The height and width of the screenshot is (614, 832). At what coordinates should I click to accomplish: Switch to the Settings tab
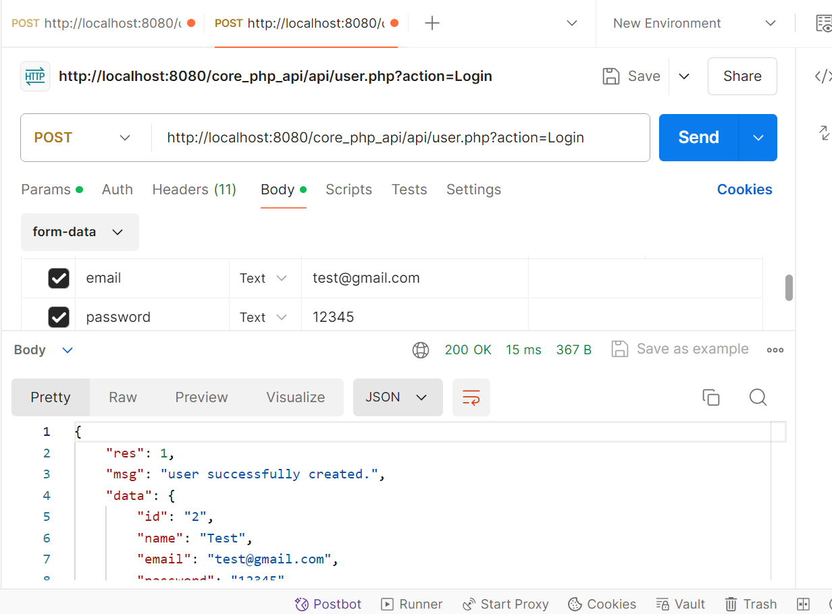[x=473, y=190]
